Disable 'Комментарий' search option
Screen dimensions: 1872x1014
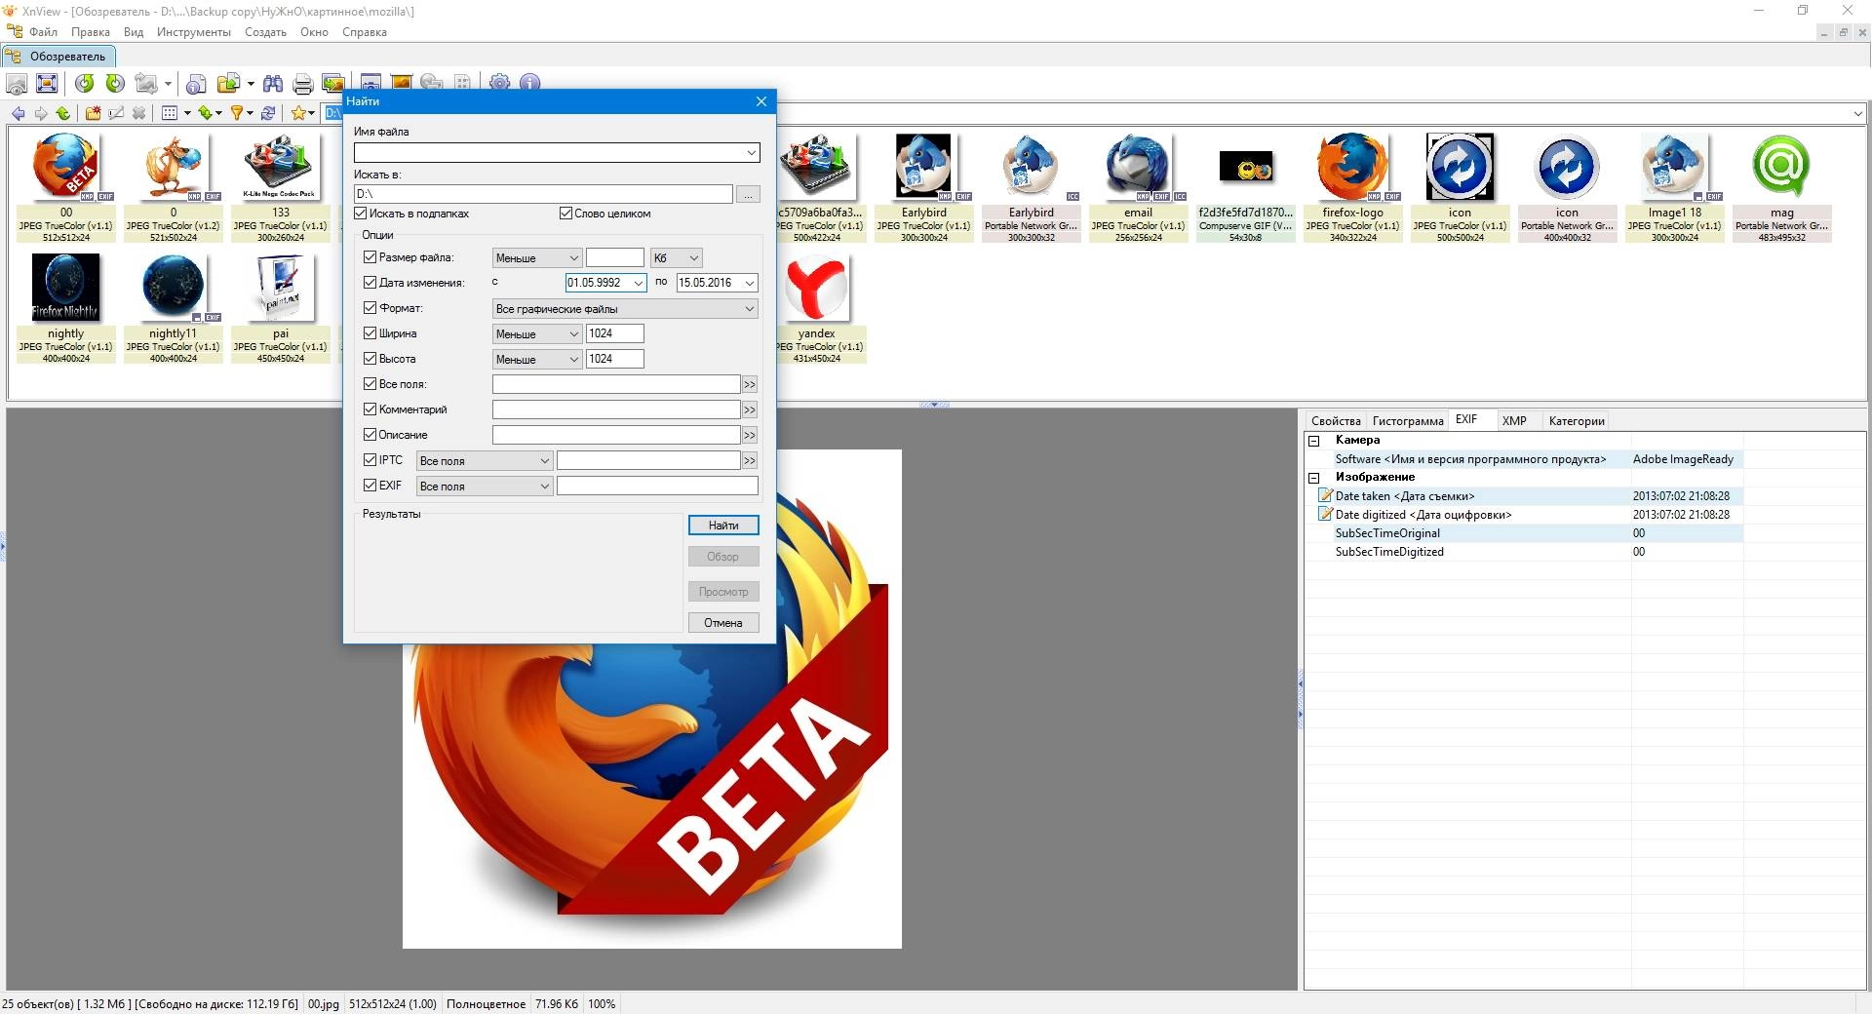(x=370, y=409)
